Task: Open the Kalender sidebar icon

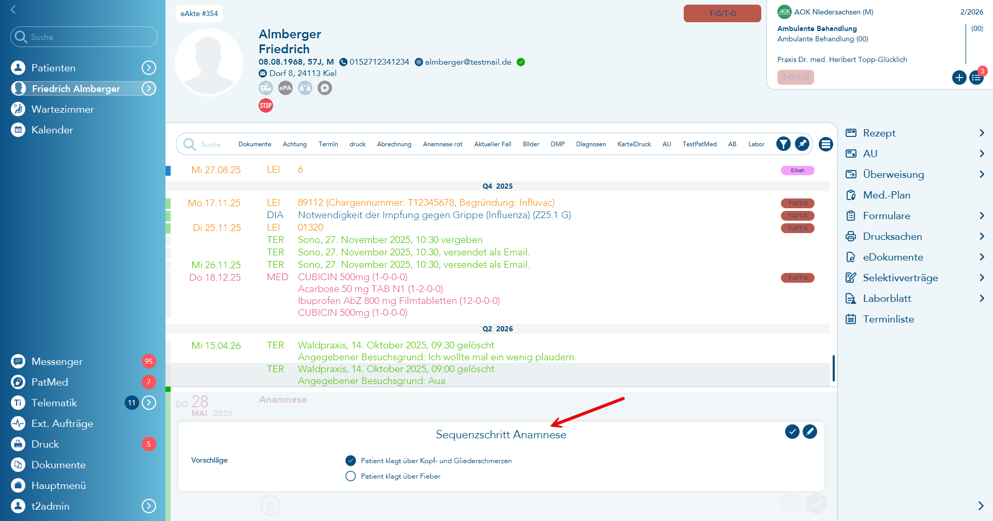Action: click(x=18, y=130)
